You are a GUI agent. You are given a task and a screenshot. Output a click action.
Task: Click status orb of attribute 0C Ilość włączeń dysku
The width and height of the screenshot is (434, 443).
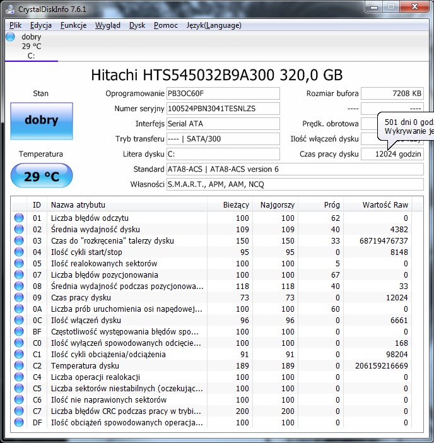[19, 320]
